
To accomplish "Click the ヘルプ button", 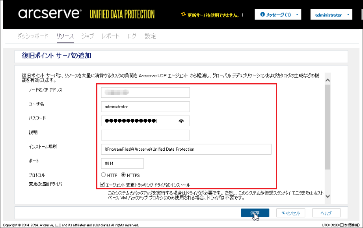I will coord(326,213).
